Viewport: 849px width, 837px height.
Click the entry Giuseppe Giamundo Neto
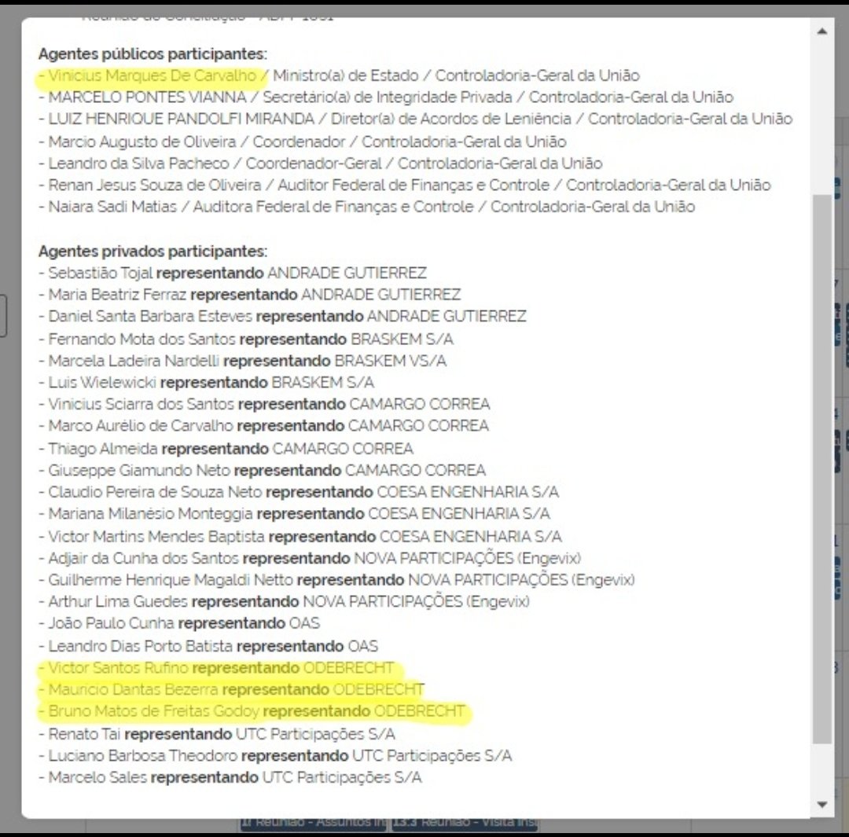tap(262, 471)
